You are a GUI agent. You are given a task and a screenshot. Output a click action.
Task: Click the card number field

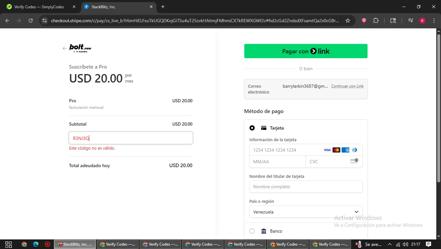pos(306,150)
